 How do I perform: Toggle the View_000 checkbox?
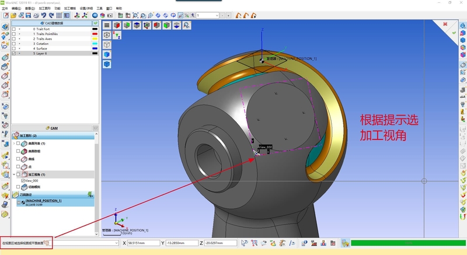(23, 181)
